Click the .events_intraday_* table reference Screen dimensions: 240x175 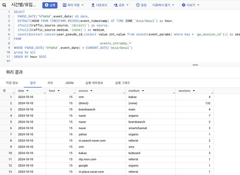(116, 43)
